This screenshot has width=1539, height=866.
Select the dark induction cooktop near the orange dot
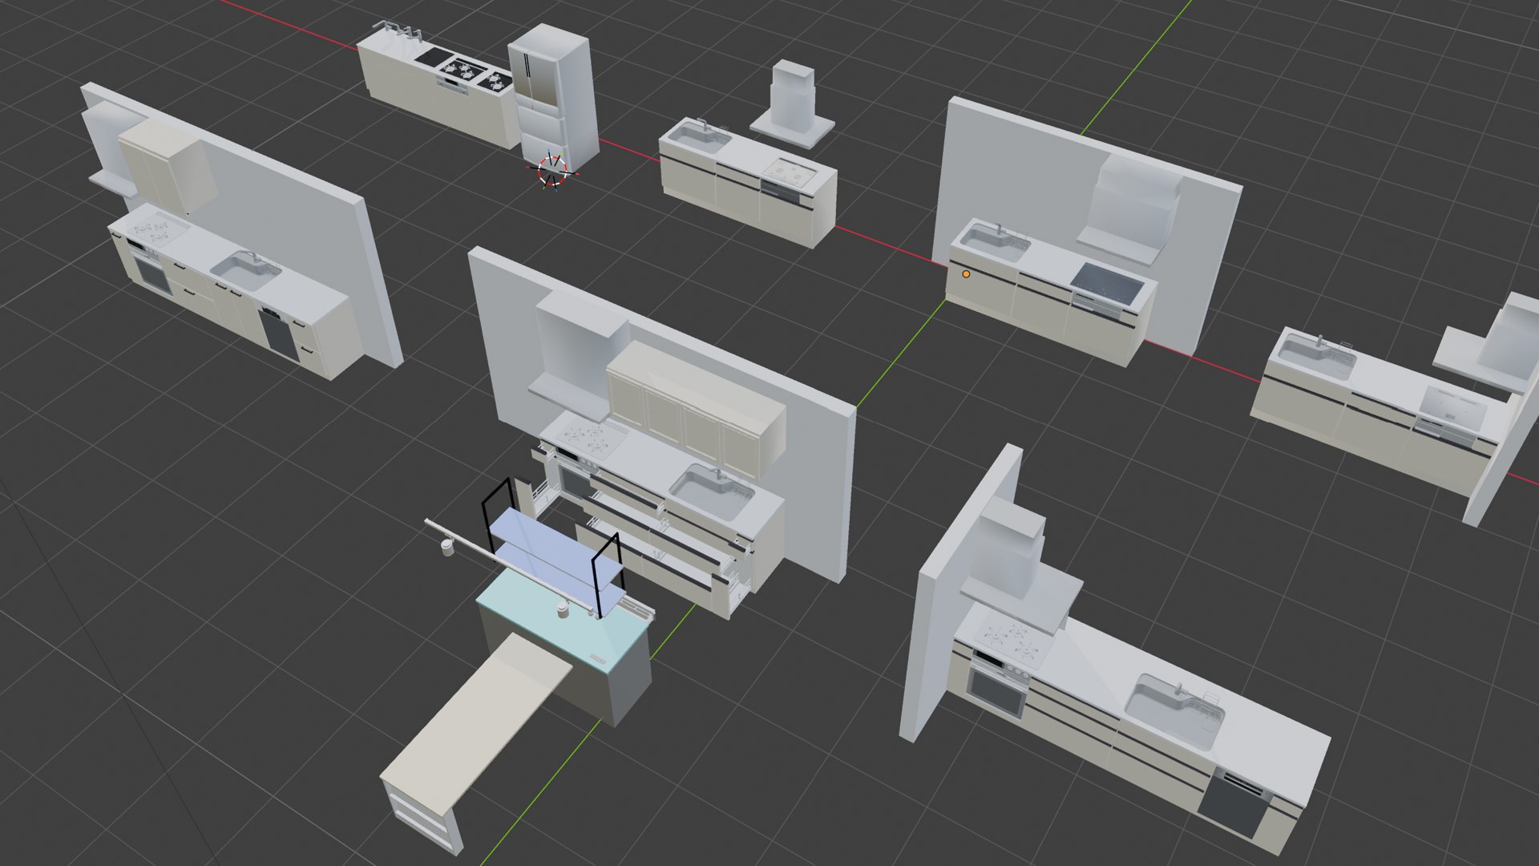pyautogui.click(x=1107, y=283)
